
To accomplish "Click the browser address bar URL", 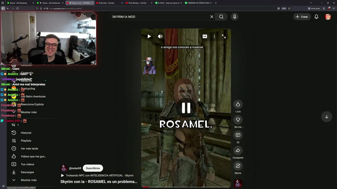I will pos(66,8).
